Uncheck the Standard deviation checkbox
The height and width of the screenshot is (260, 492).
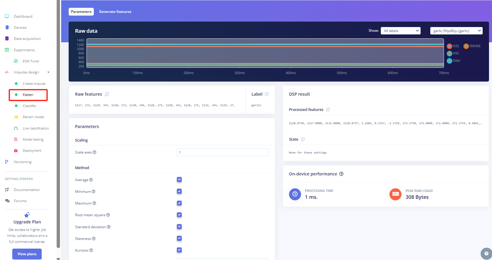tap(179, 227)
